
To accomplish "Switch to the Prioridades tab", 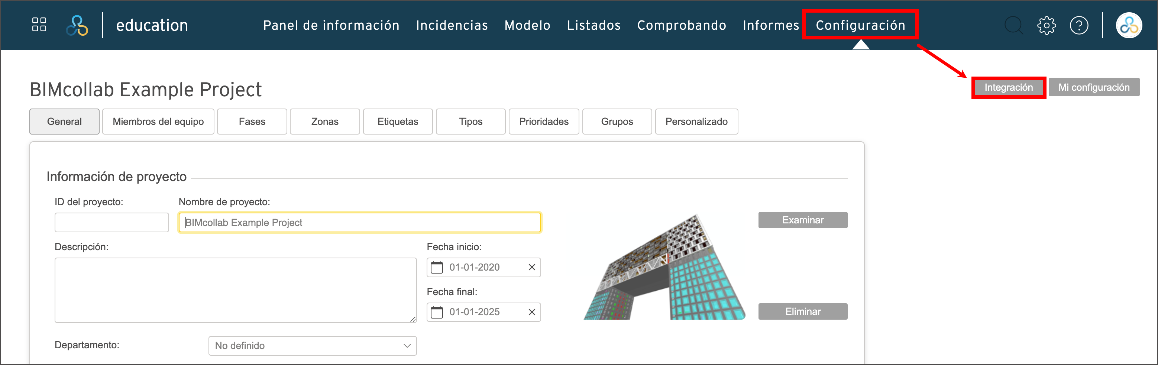I will [x=544, y=122].
